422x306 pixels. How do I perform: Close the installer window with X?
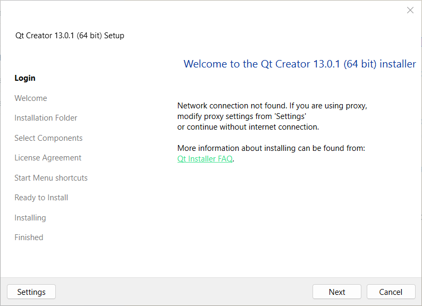pyautogui.click(x=410, y=10)
